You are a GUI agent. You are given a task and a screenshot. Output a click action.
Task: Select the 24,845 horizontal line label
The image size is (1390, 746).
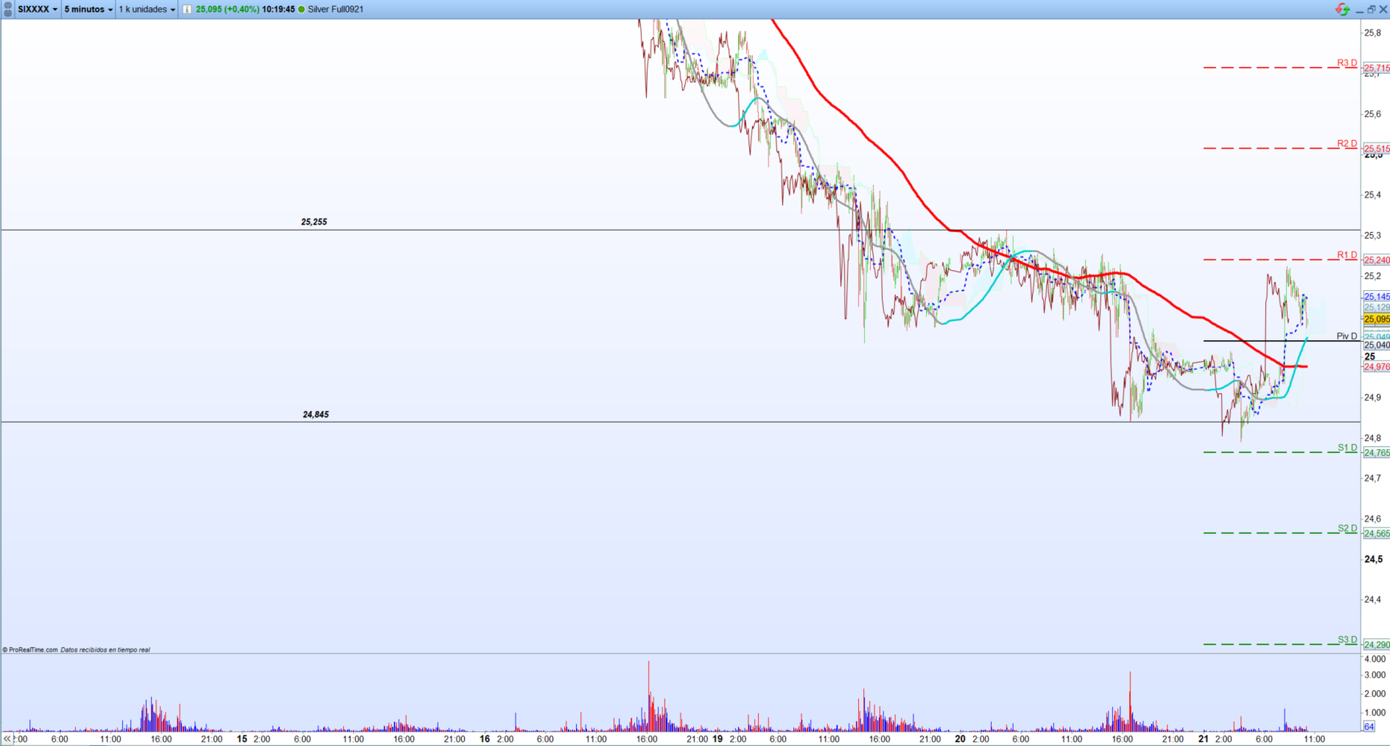[x=316, y=414]
